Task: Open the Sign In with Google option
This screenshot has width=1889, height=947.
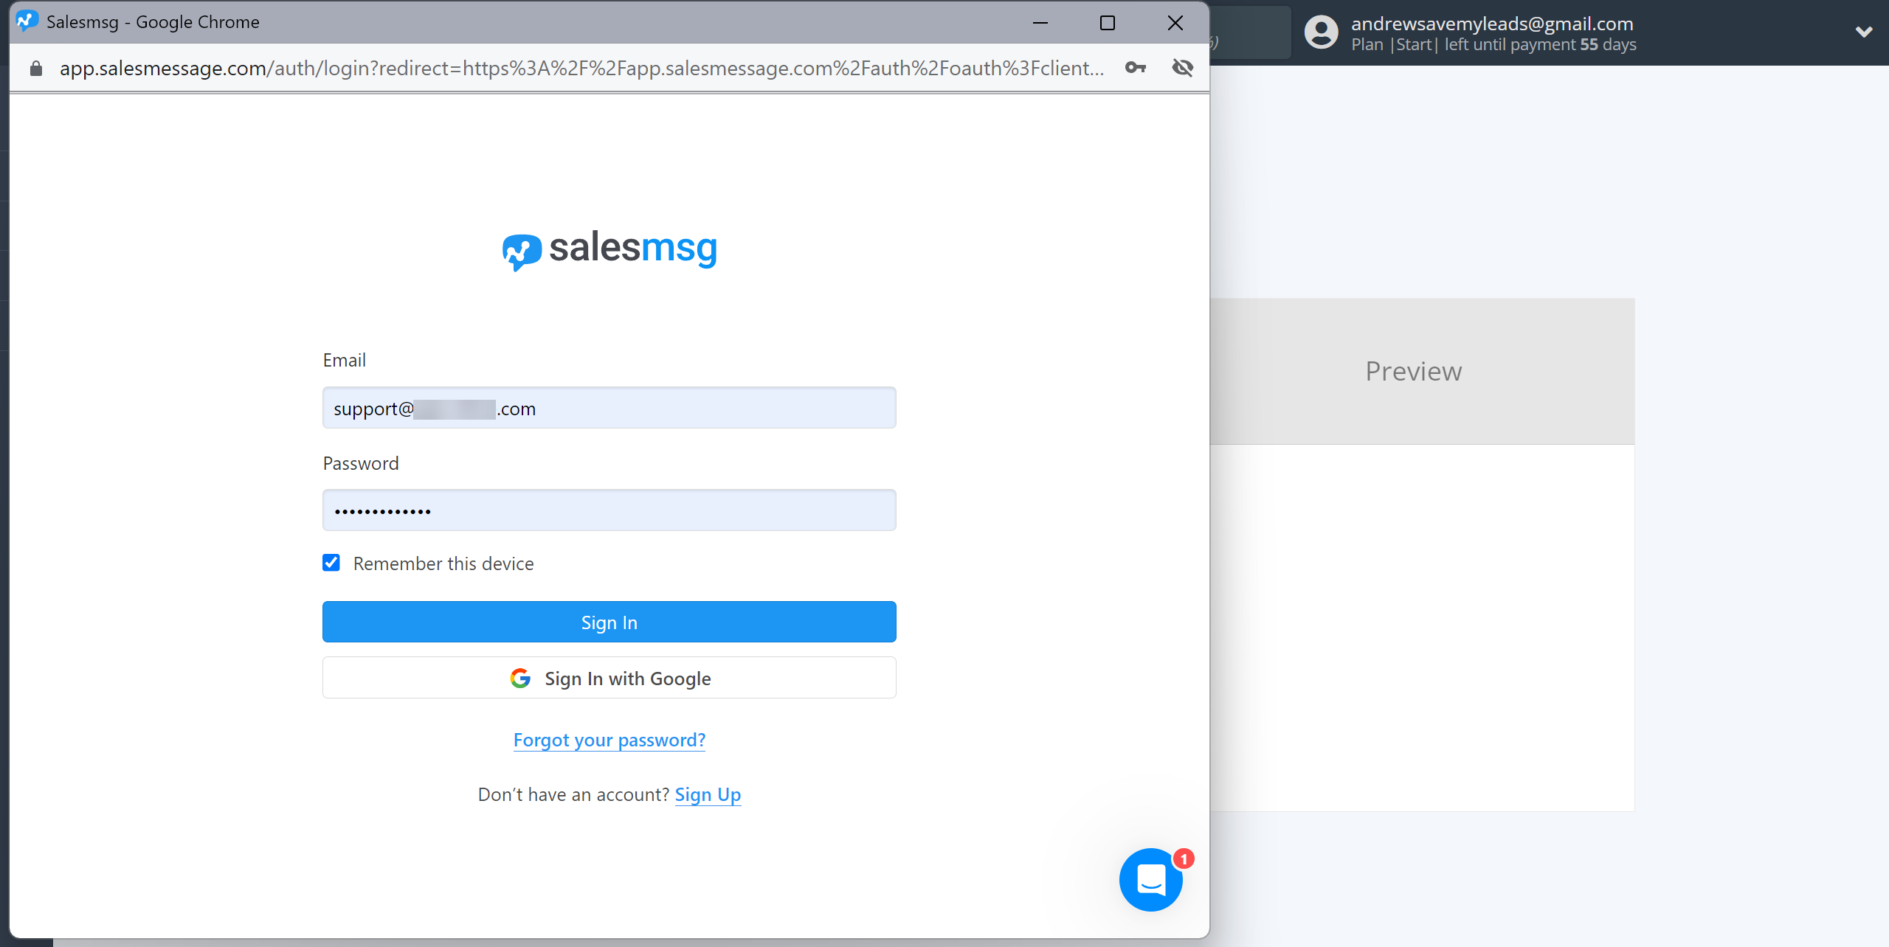Action: point(610,678)
